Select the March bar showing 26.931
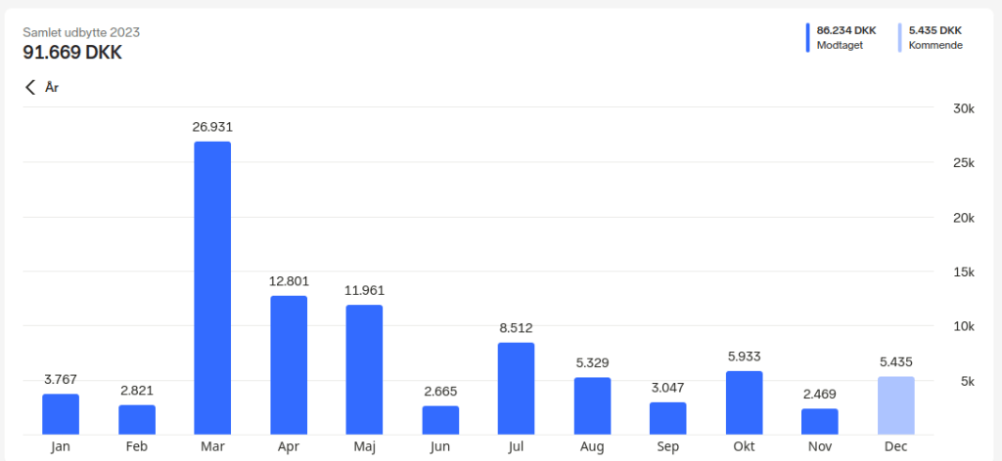 pyautogui.click(x=212, y=288)
